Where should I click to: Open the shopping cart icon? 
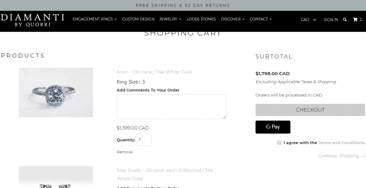[356, 19]
